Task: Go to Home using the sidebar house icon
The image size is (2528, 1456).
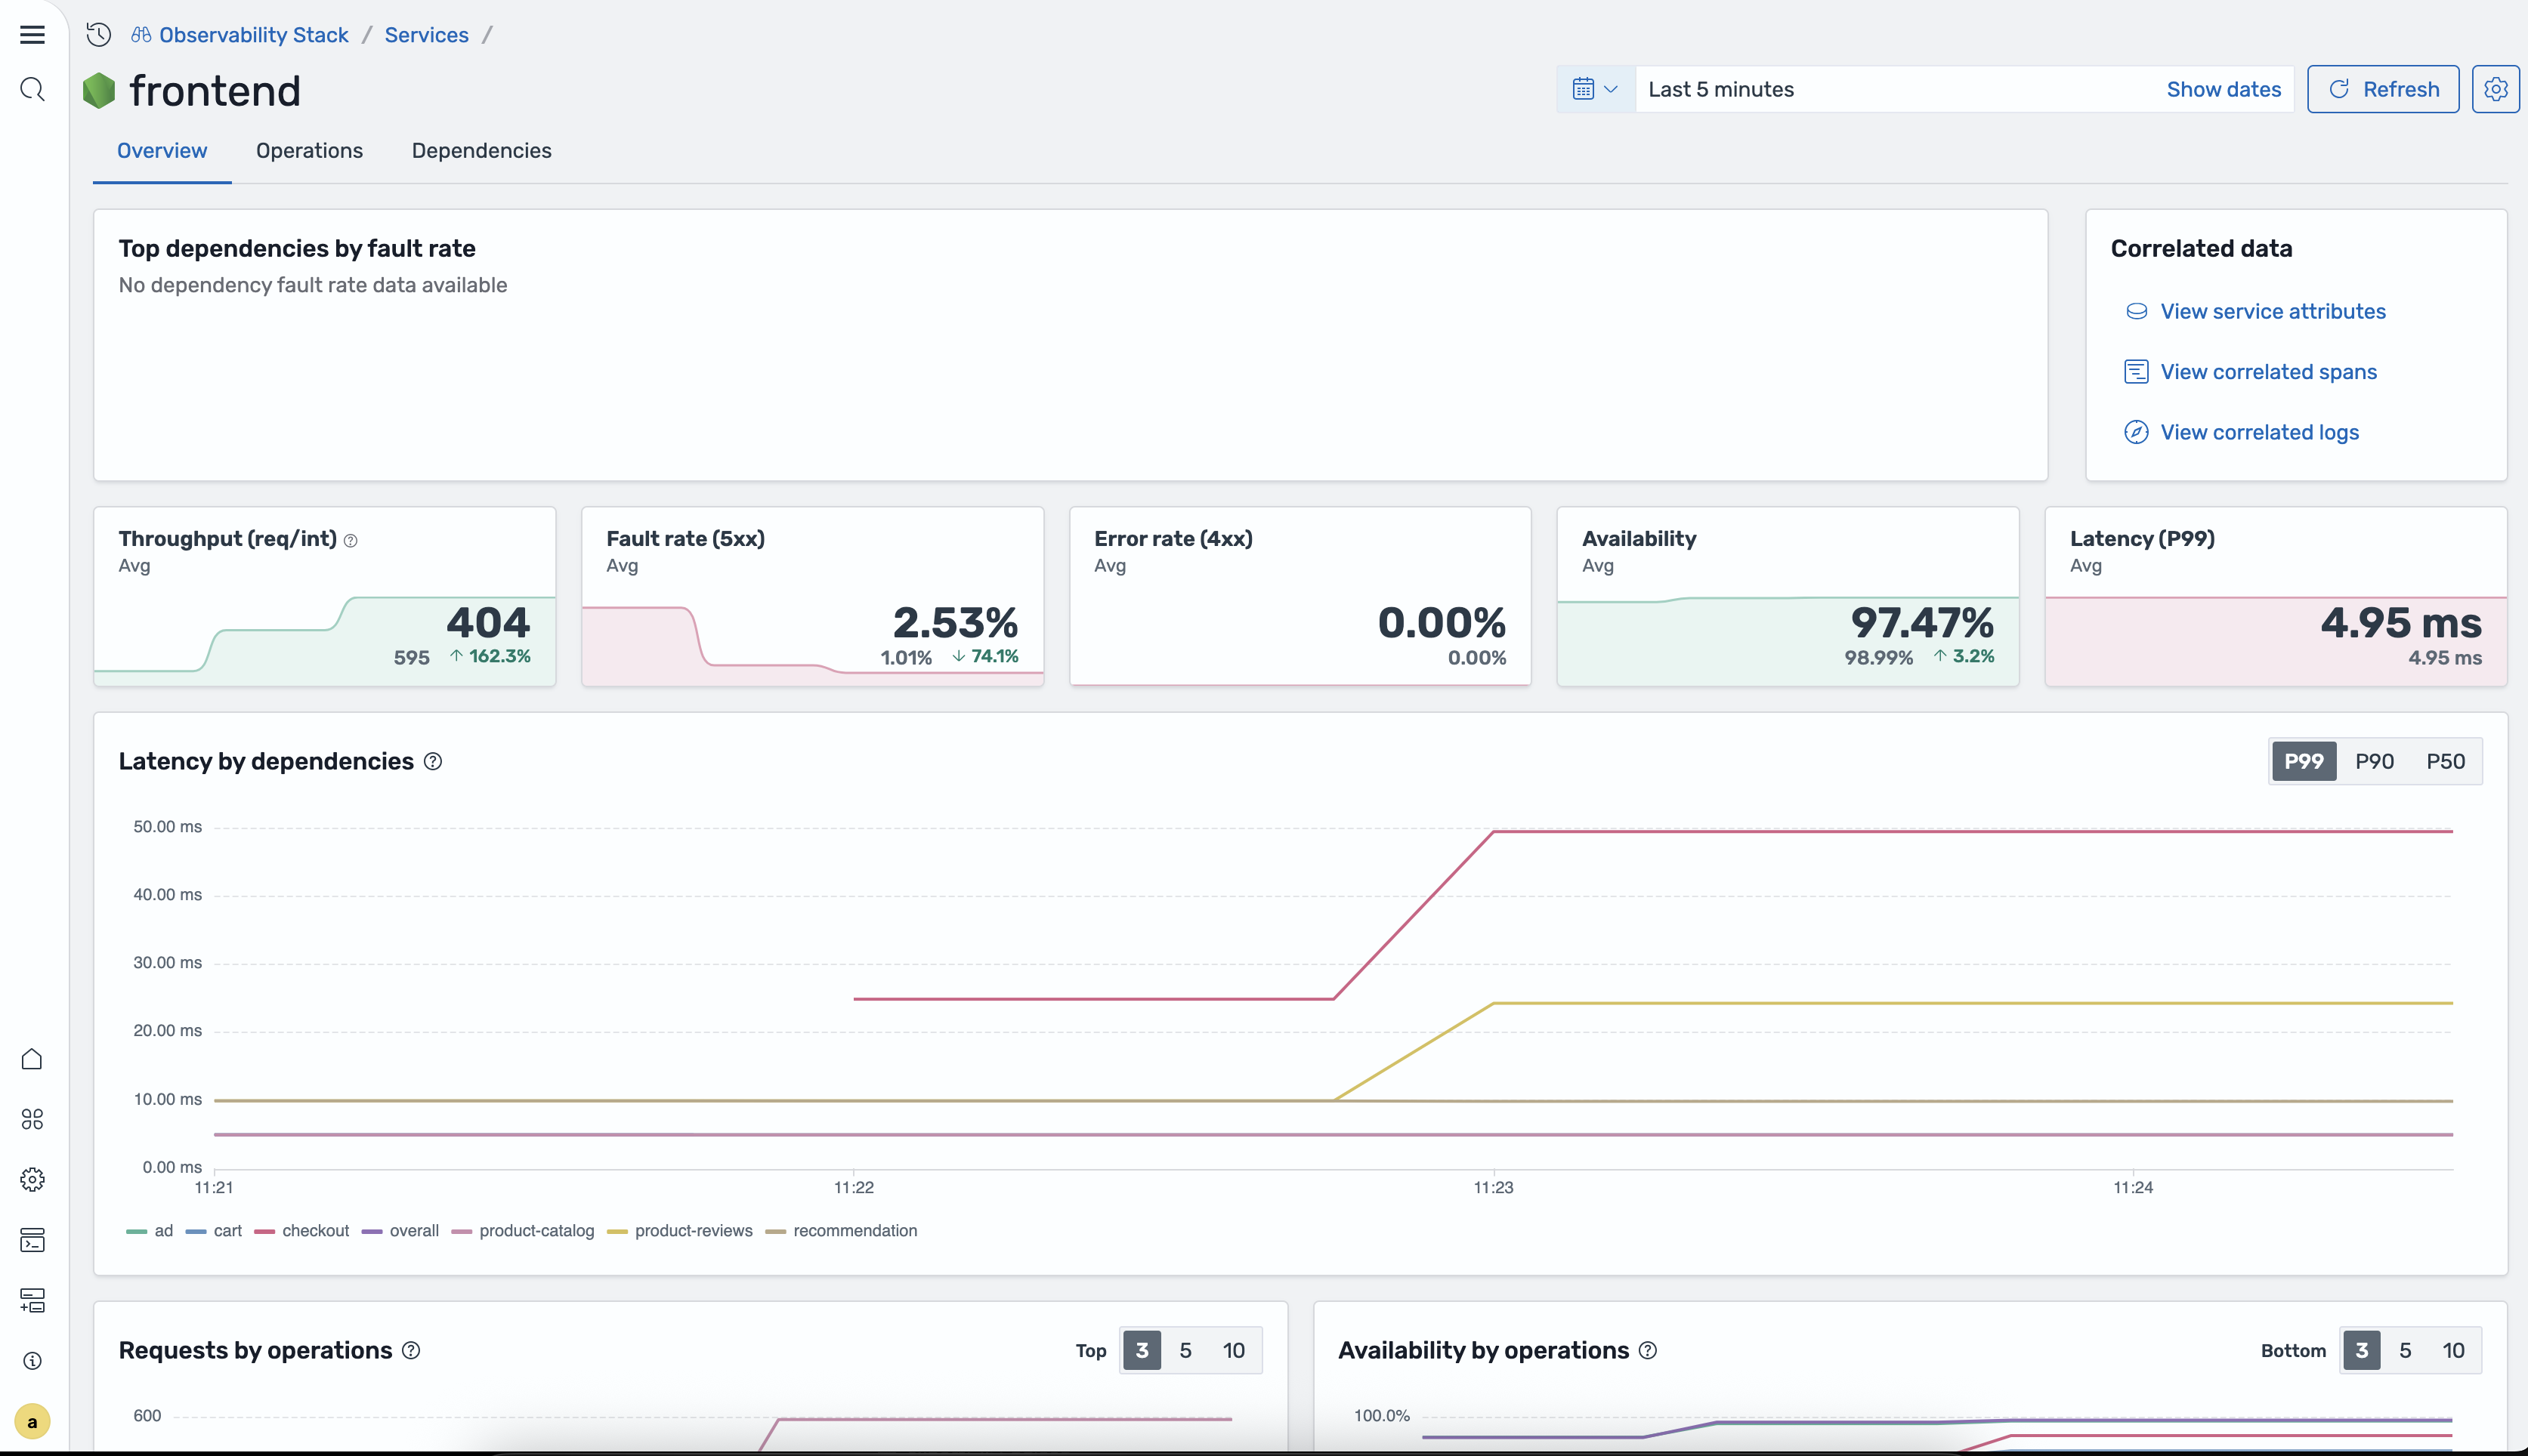Action: click(32, 1058)
